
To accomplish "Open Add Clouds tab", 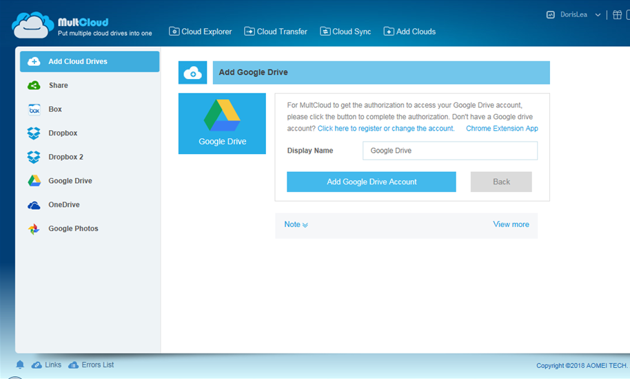I will [409, 31].
